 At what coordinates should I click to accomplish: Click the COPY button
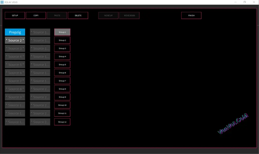[x=36, y=15]
